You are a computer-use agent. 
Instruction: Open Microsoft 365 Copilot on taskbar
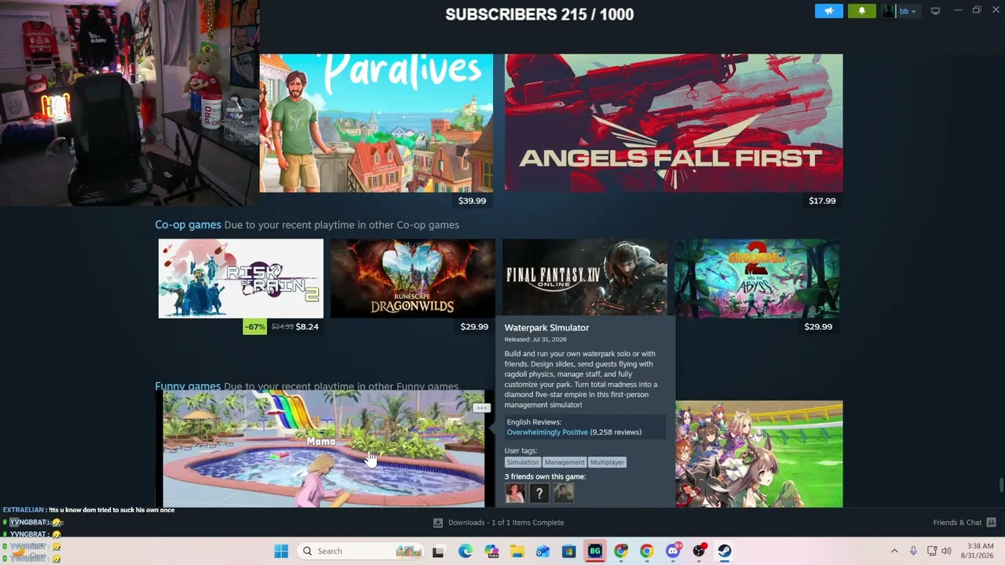click(491, 551)
